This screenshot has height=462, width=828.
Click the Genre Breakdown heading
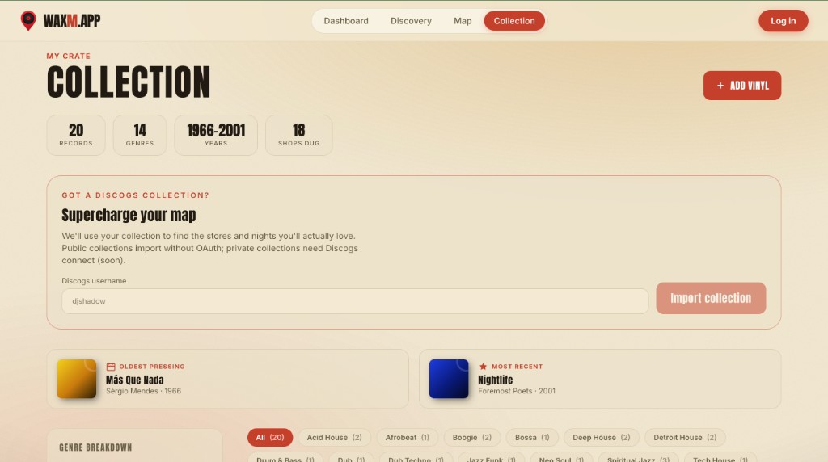coord(95,447)
